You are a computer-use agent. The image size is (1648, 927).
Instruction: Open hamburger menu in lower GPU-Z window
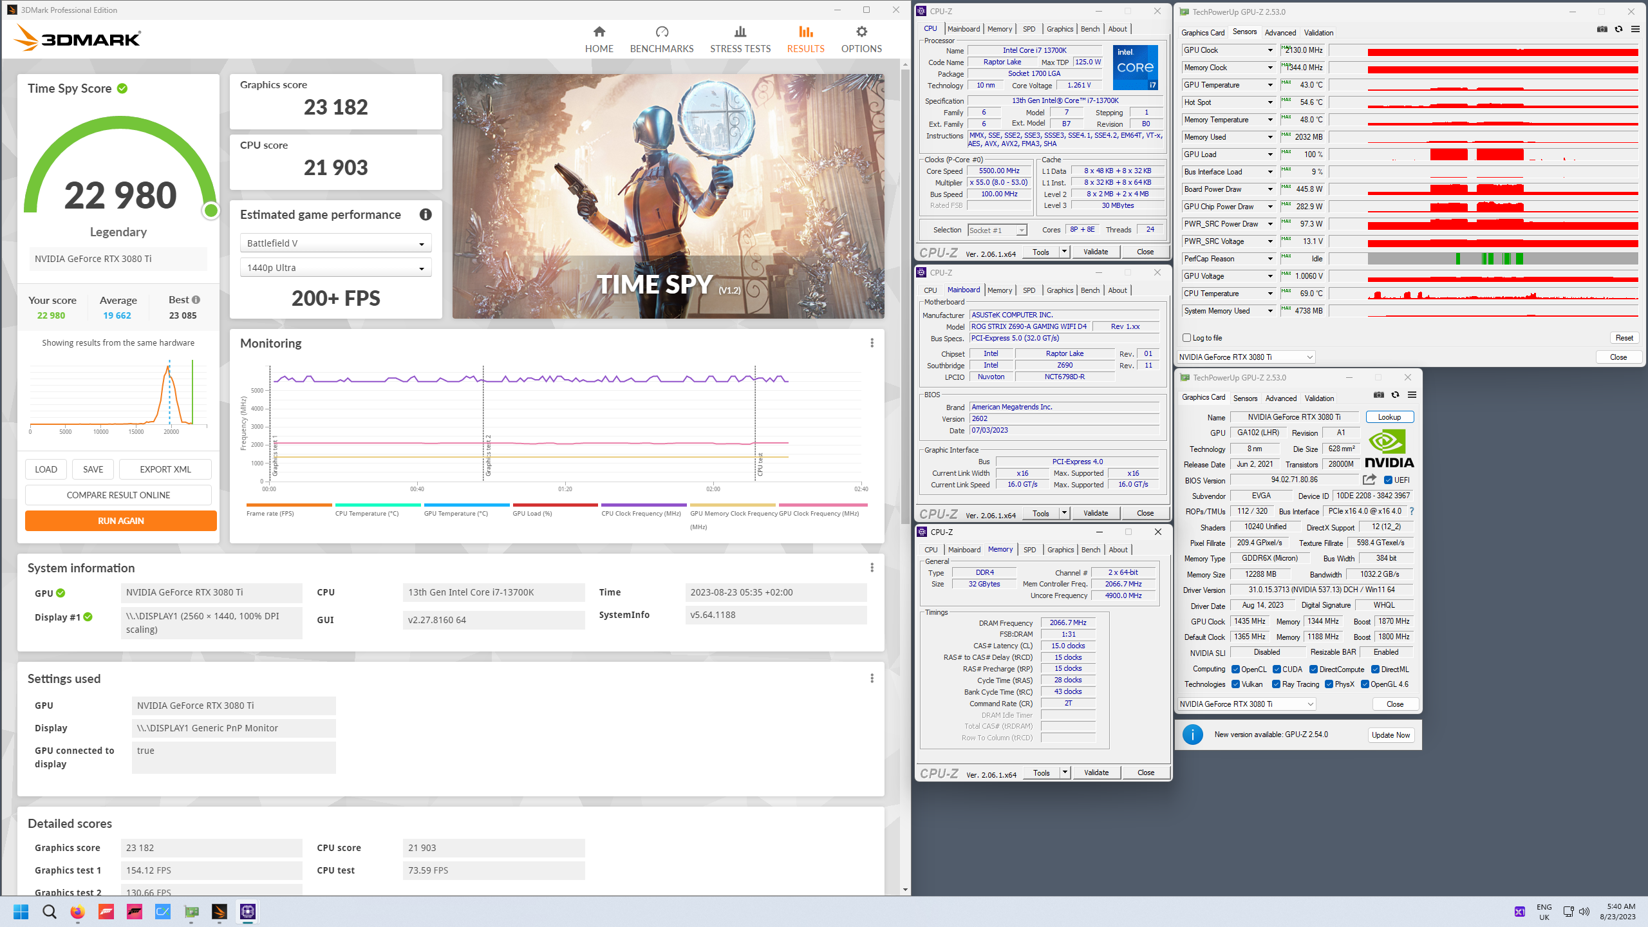click(x=1412, y=395)
